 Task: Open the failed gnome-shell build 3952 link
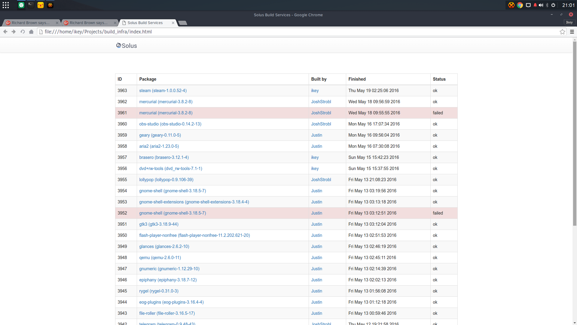pyautogui.click(x=172, y=213)
